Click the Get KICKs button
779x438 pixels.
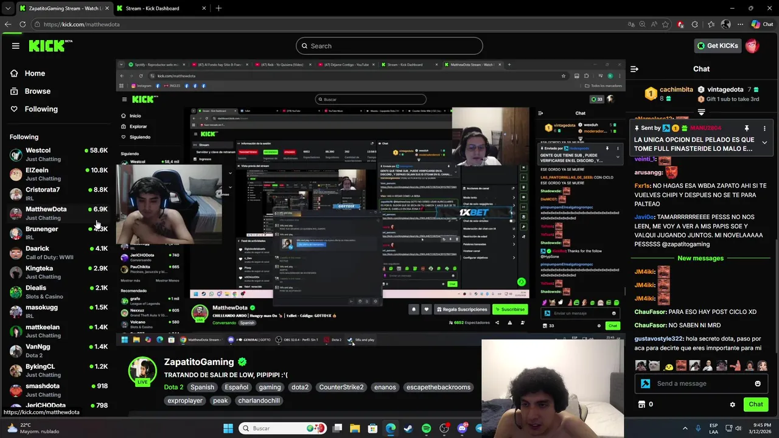point(718,46)
